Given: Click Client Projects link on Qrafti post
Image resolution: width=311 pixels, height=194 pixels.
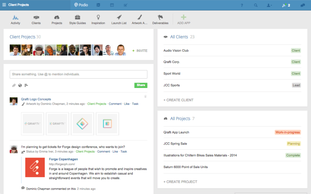Looking at the screenshot, I should tap(97, 104).
